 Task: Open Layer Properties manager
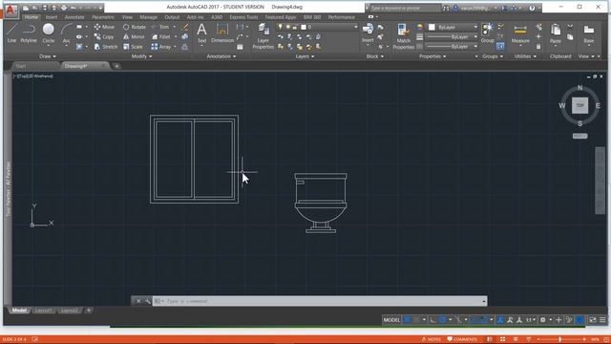coord(263,36)
